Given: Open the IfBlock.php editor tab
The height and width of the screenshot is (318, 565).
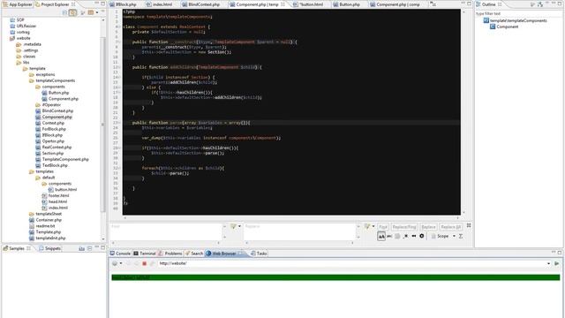Looking at the screenshot, I should click(x=123, y=4).
